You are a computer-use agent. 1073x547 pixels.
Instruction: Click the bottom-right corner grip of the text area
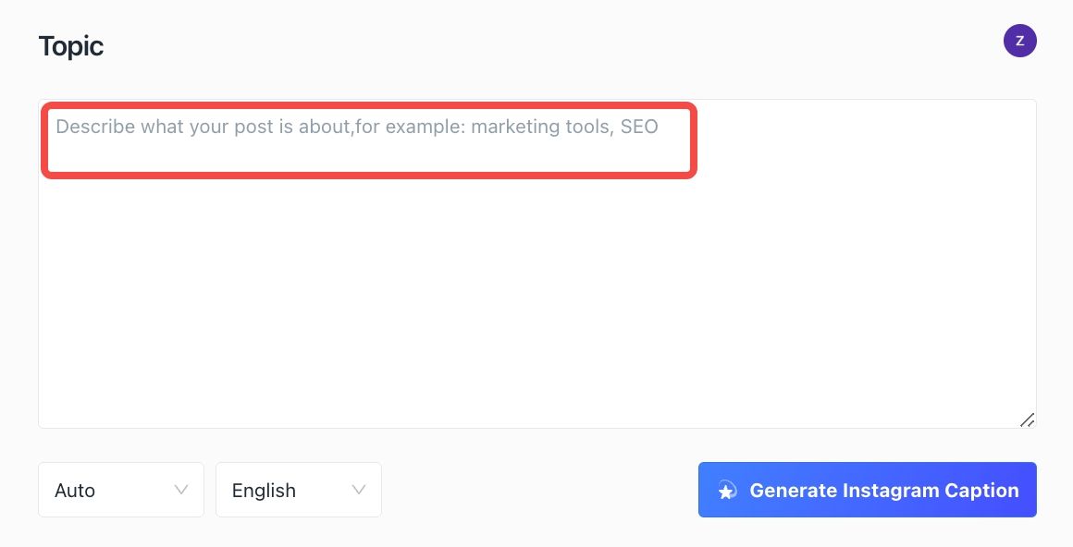click(1027, 419)
